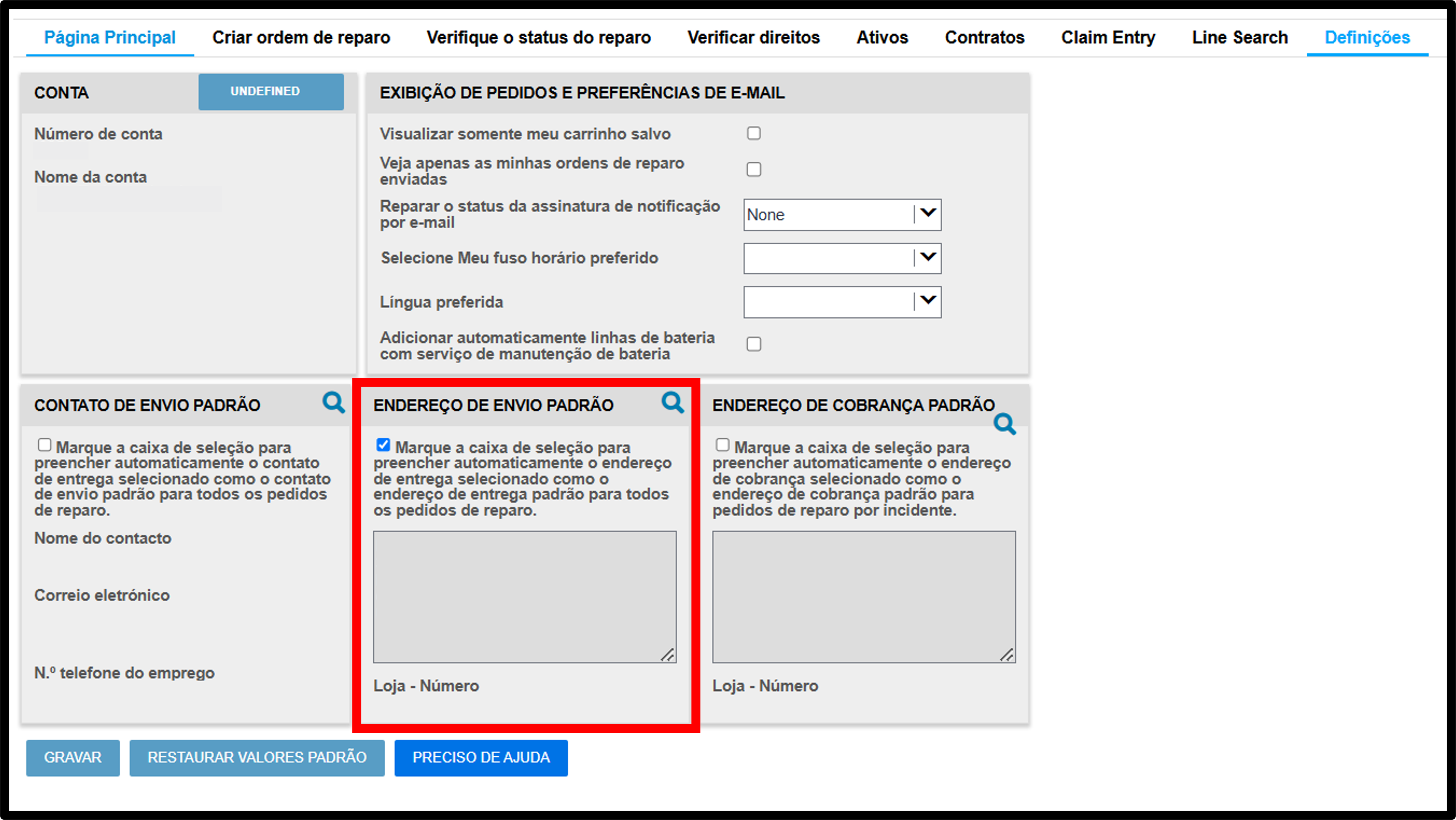Open Criar ordem de reparo tab
This screenshot has height=820, width=1456.
pyautogui.click(x=301, y=37)
